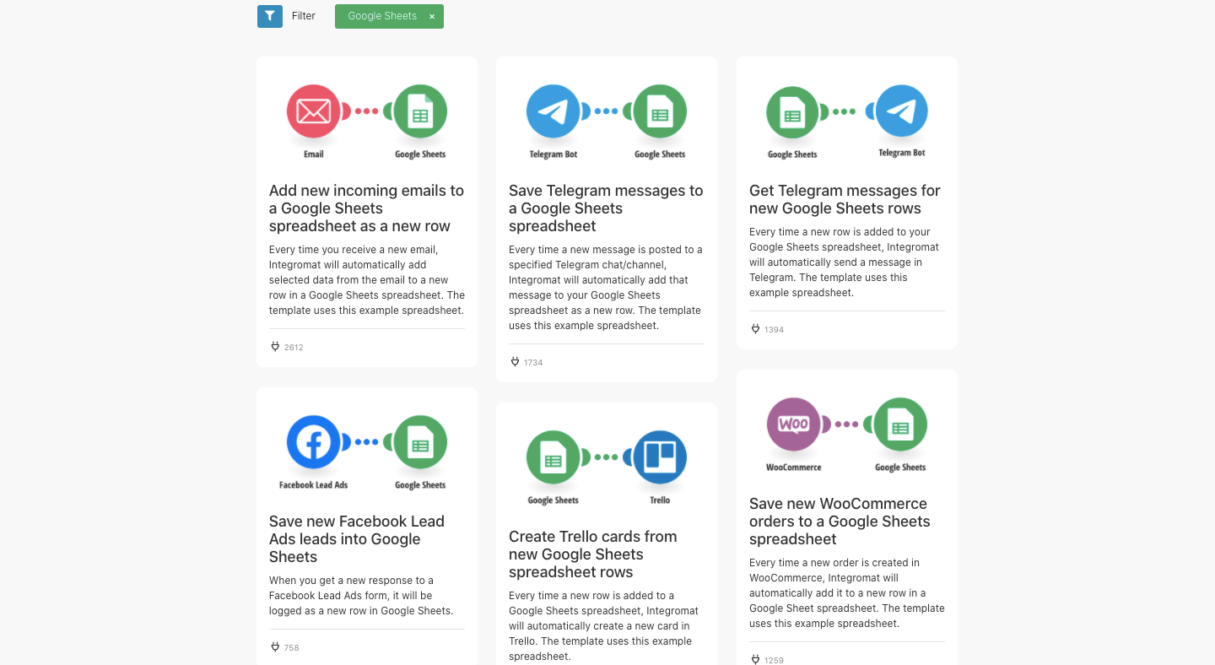
Task: Open the Filter panel
Action: (303, 15)
